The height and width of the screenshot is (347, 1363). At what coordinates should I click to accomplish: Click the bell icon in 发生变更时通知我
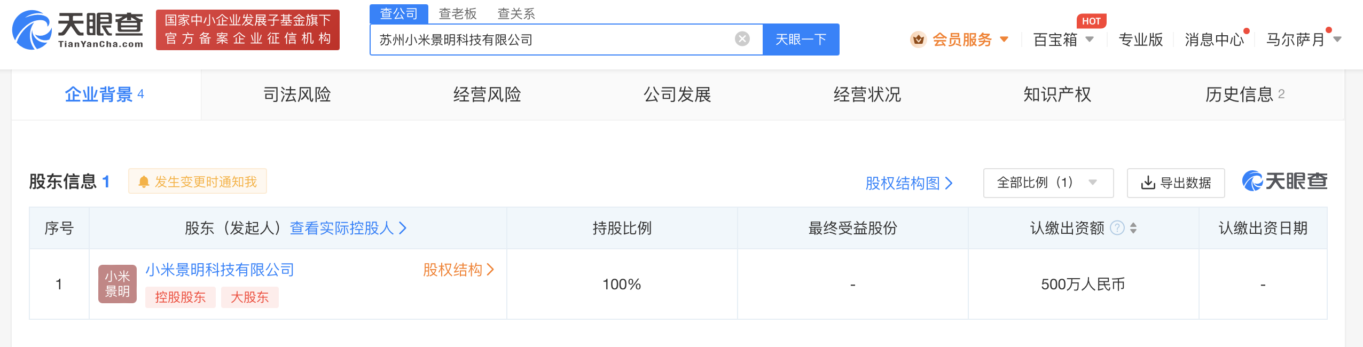click(x=143, y=182)
